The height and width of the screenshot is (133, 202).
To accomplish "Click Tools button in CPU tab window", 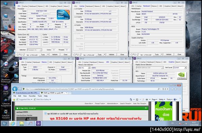I will point(43,54).
